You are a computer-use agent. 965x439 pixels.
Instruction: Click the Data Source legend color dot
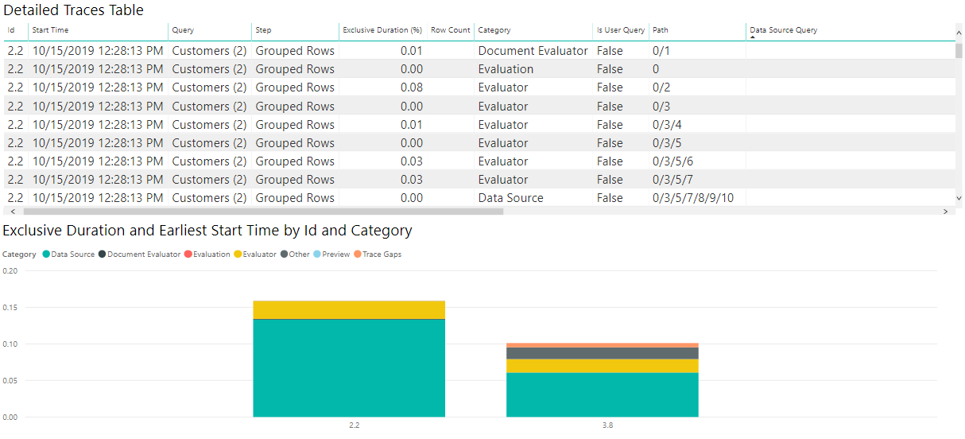point(46,254)
